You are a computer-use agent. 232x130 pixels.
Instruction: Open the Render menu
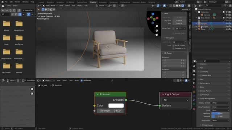pyautogui.click(x=17, y=2)
